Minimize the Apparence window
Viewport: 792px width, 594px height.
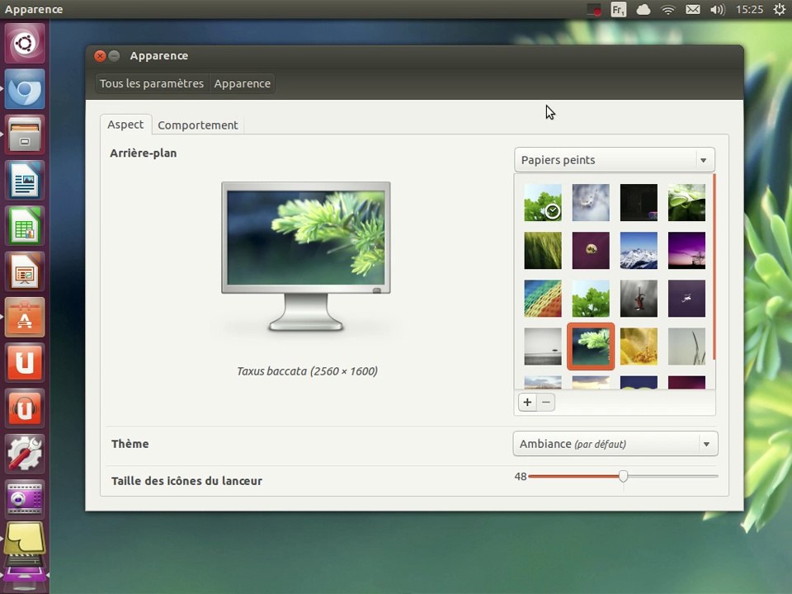(x=115, y=55)
